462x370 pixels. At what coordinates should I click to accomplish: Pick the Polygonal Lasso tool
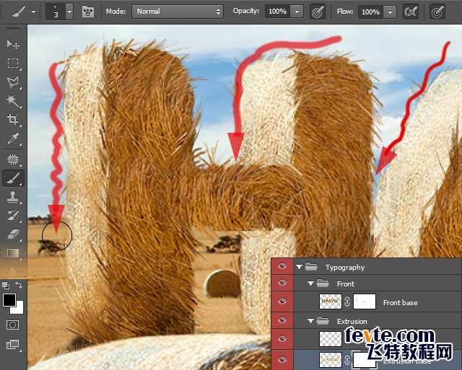coord(13,82)
